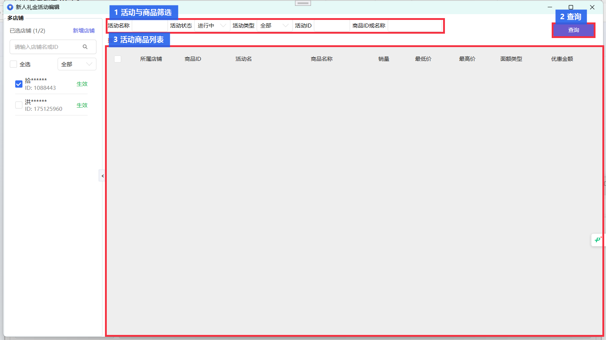Toggle the 全选 checkbox
The height and width of the screenshot is (340, 606).
click(x=13, y=64)
